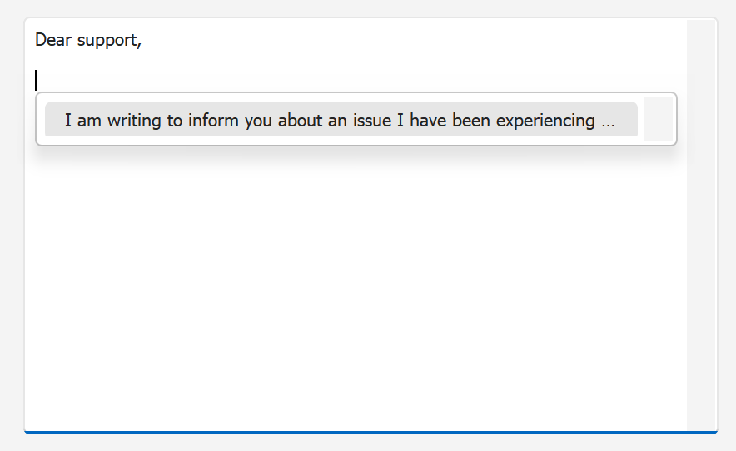Viewport: 736px width, 451px height.
Task: Click the blinking text caret on line two
Action: tap(36, 80)
